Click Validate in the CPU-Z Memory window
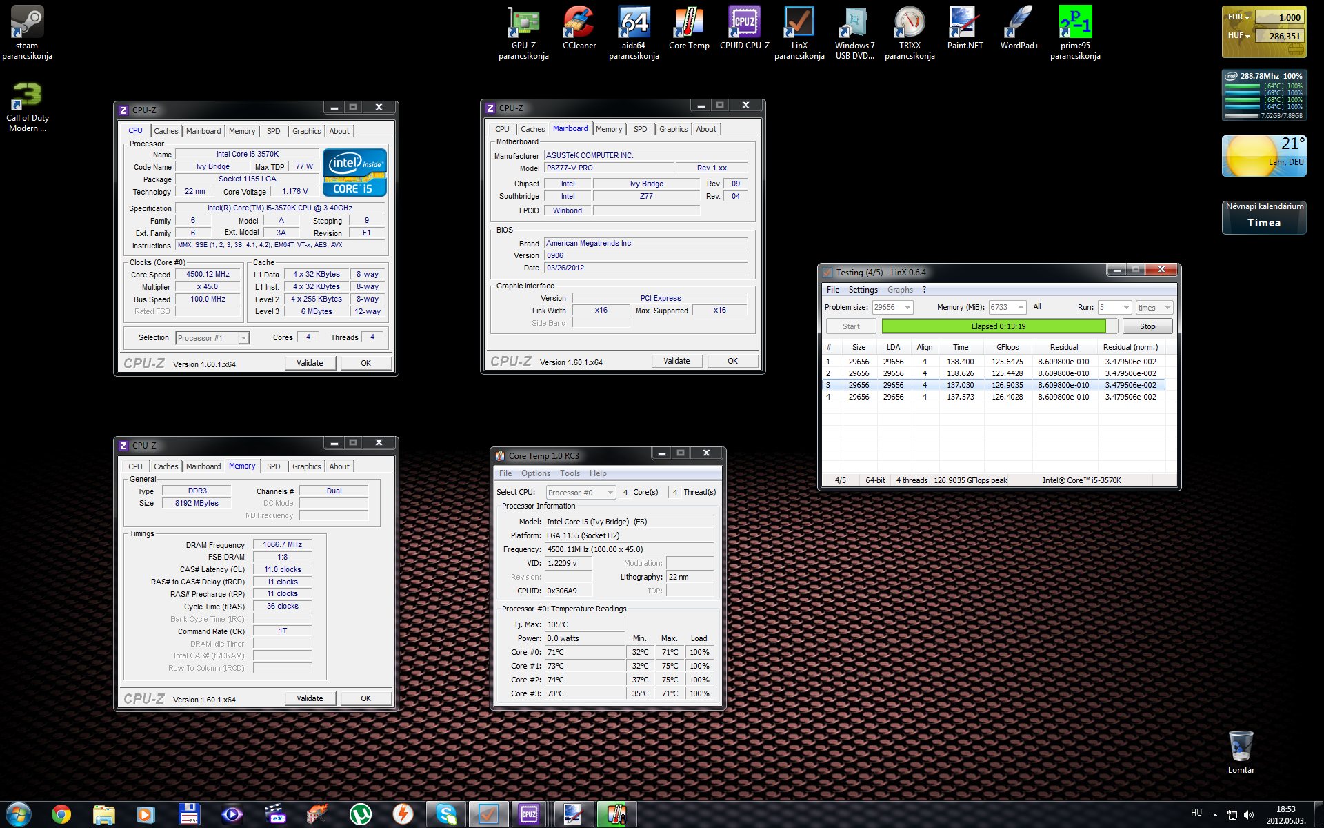1324x828 pixels. [x=310, y=698]
